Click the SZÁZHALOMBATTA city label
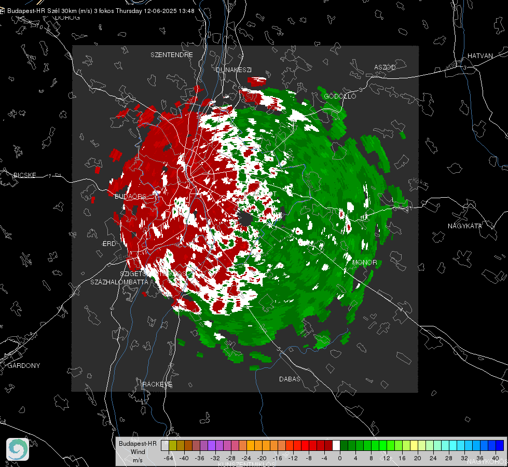The height and width of the screenshot is (467, 508). 119,282
